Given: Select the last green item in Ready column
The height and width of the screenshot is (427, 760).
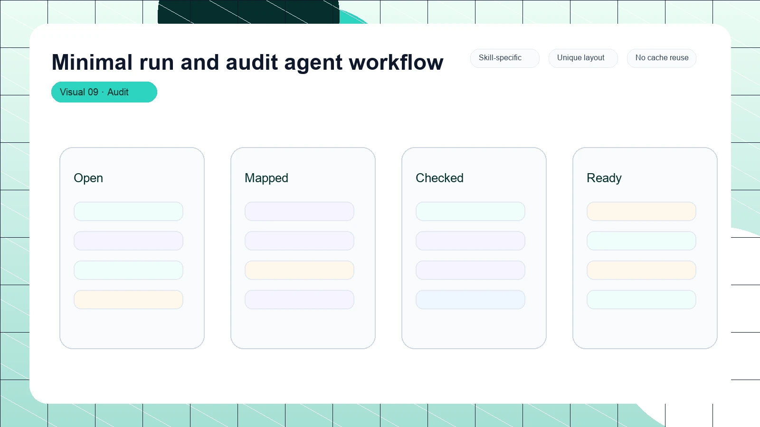Looking at the screenshot, I should tap(641, 300).
